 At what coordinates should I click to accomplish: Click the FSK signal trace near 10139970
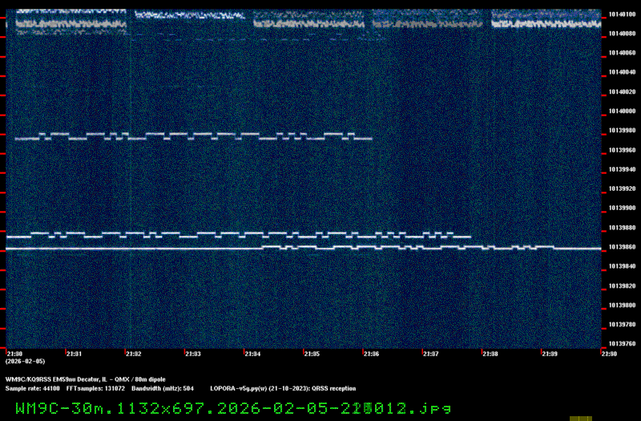pyautogui.click(x=193, y=136)
